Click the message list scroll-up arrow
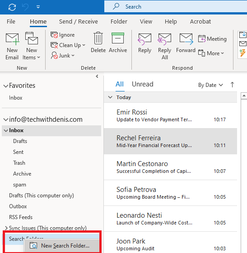Image resolution: width=247 pixels, height=253 pixels. click(244, 96)
